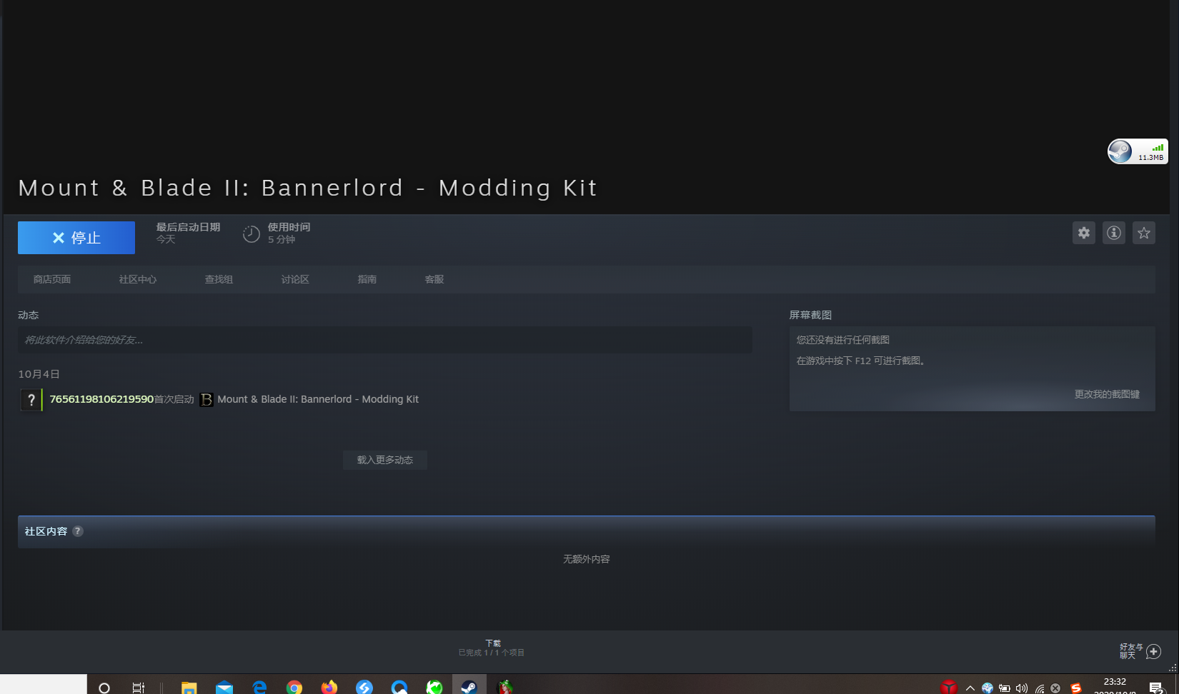Click the clock icon next to 使用时间

(x=252, y=233)
